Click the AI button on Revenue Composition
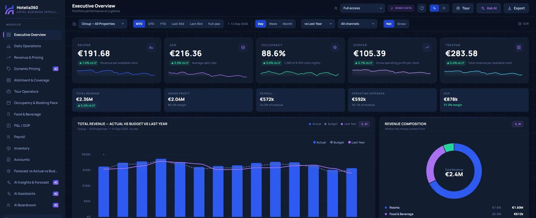The width and height of the screenshot is (536, 218). (x=518, y=124)
